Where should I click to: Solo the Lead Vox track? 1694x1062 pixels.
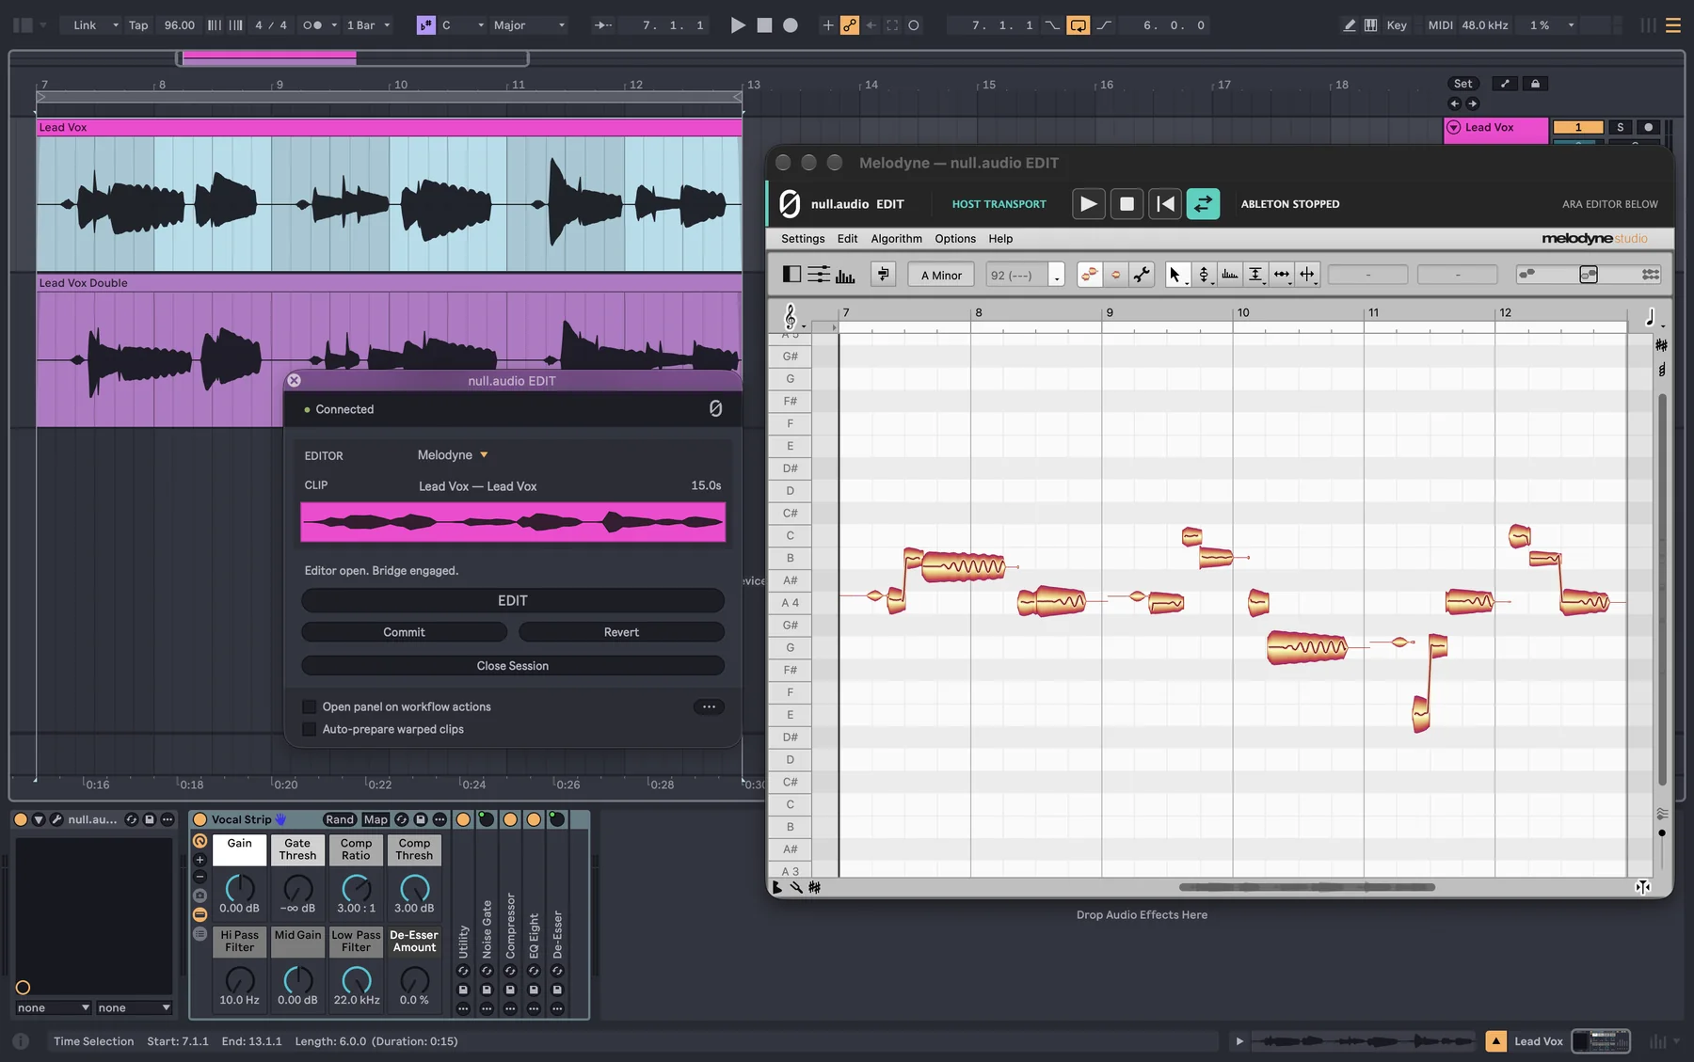1620,127
